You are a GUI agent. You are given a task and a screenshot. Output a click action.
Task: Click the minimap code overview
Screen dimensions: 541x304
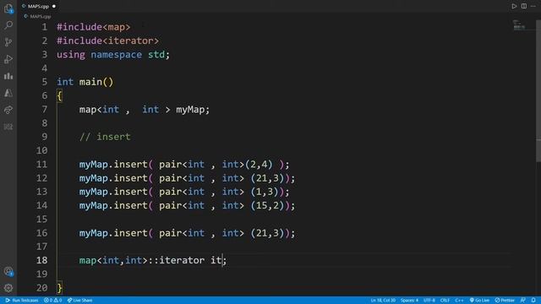click(519, 24)
